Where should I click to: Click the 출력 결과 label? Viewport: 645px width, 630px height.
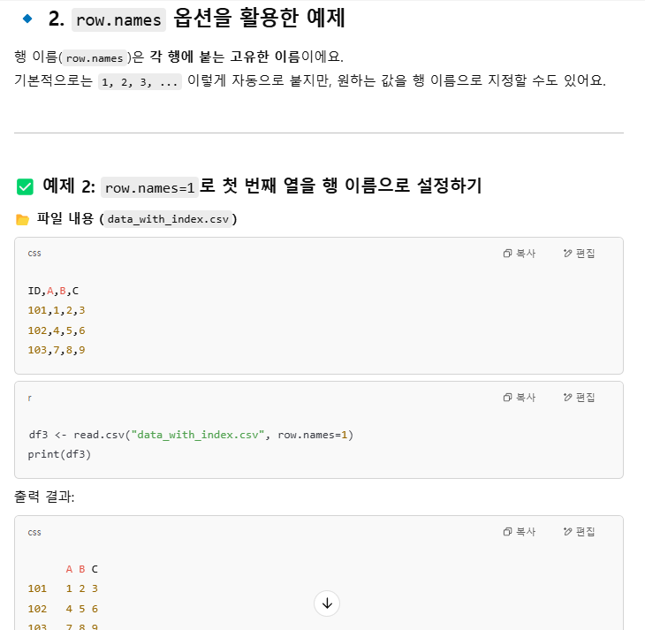click(44, 497)
